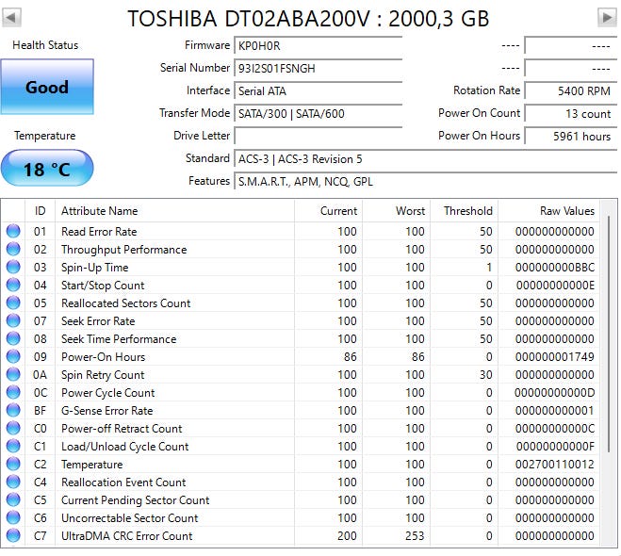Click the Standard ACS-3 field

coord(426,159)
